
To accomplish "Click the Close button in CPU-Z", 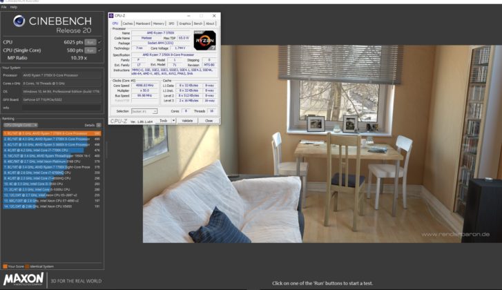I will [209, 121].
